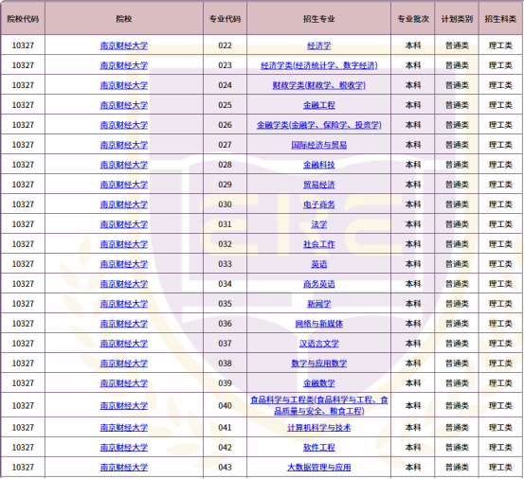
Task: Click the 英语 major link
Action: point(318,264)
